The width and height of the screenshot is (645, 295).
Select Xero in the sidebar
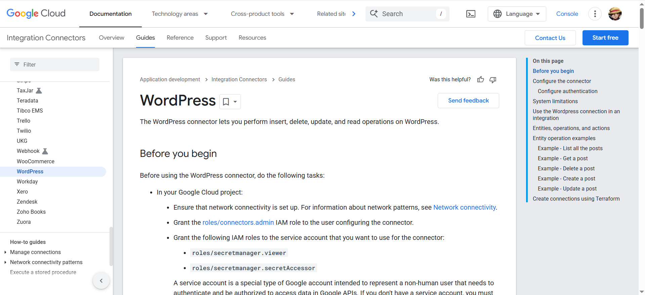22,192
